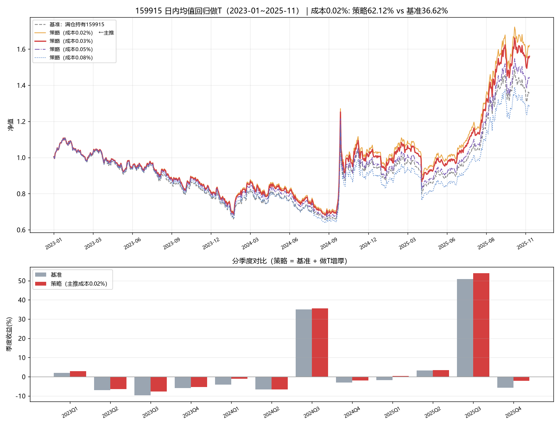560x426 pixels.
Task: Click legend entry 基准: 满仓持有159915
Action: click(x=70, y=24)
